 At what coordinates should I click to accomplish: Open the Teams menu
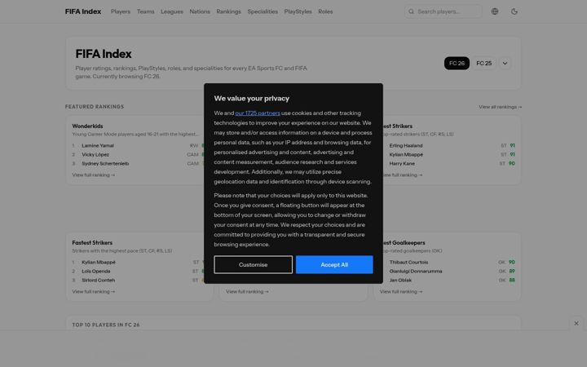click(x=146, y=11)
